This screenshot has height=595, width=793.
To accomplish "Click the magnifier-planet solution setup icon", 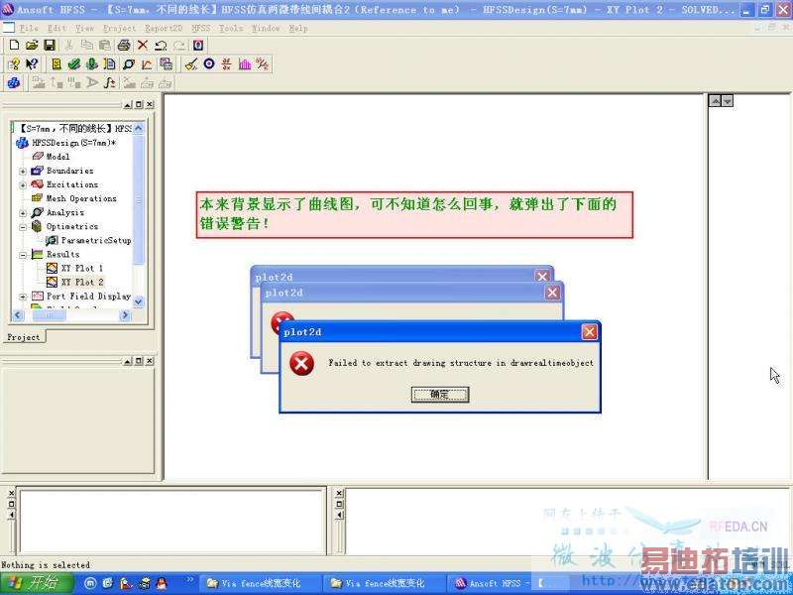I will 129,64.
